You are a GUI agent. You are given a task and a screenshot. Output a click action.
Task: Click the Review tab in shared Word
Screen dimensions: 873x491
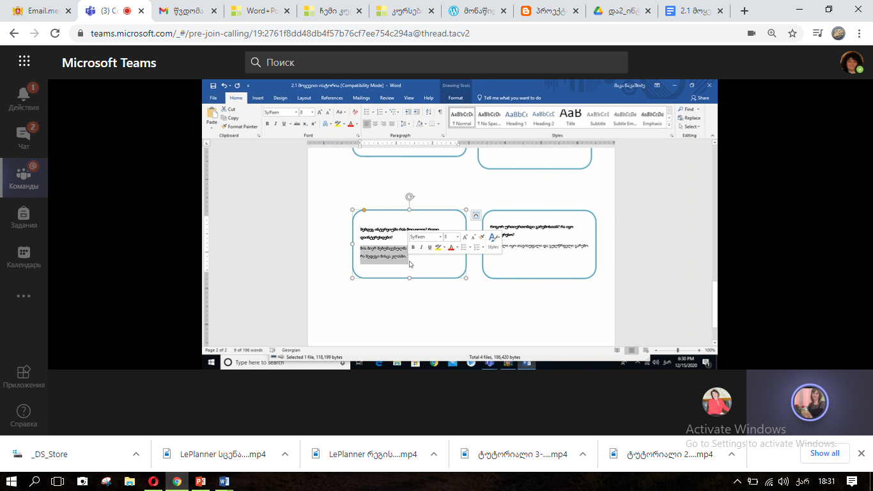pyautogui.click(x=387, y=98)
